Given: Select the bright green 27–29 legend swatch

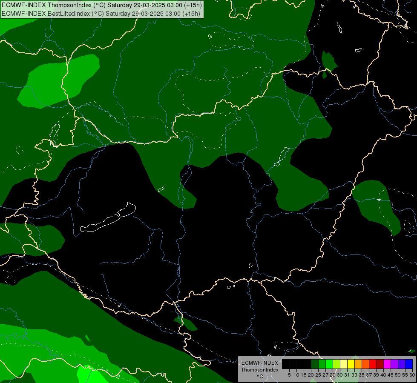Looking at the screenshot, I should [x=329, y=364].
